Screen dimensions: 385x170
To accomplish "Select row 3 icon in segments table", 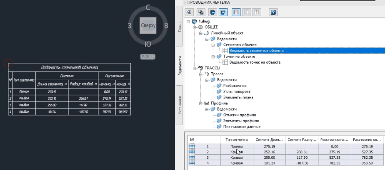I will 192,158.
